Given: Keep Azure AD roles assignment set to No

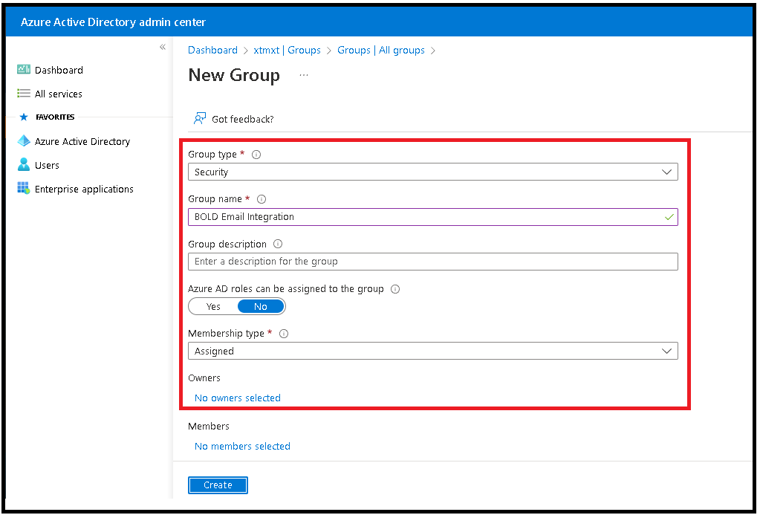Looking at the screenshot, I should click(261, 306).
